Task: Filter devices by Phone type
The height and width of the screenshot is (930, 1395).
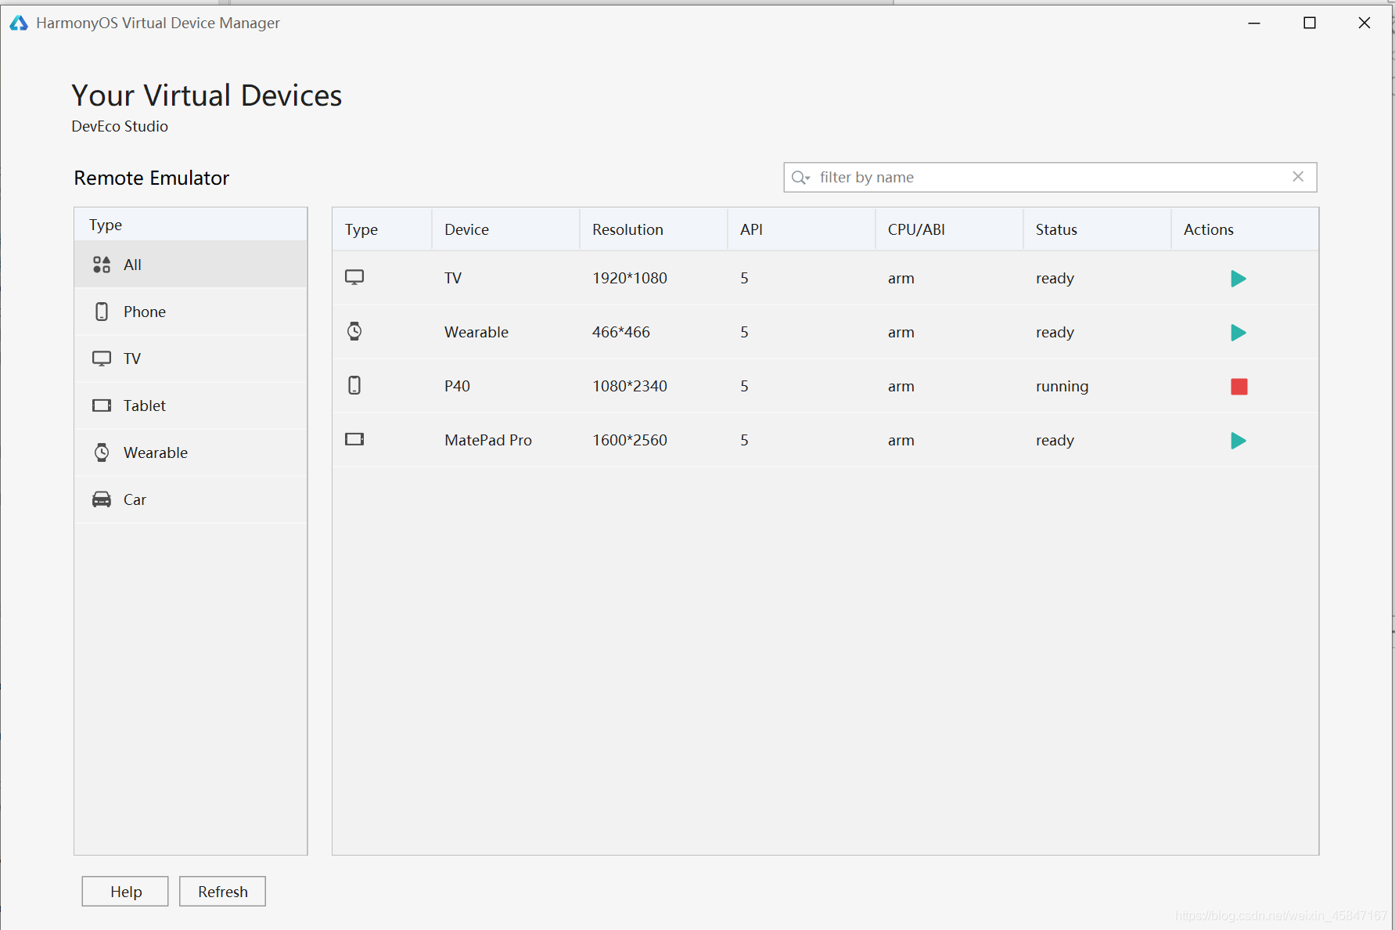Action: (190, 312)
